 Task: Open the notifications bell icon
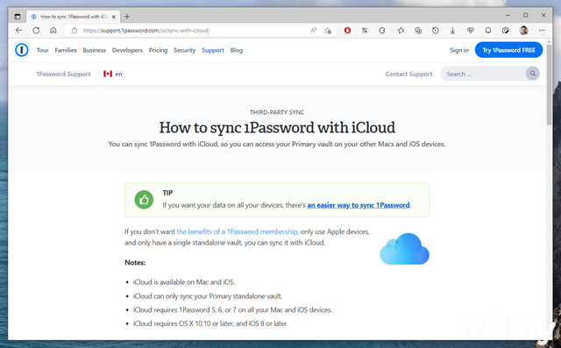point(488,31)
